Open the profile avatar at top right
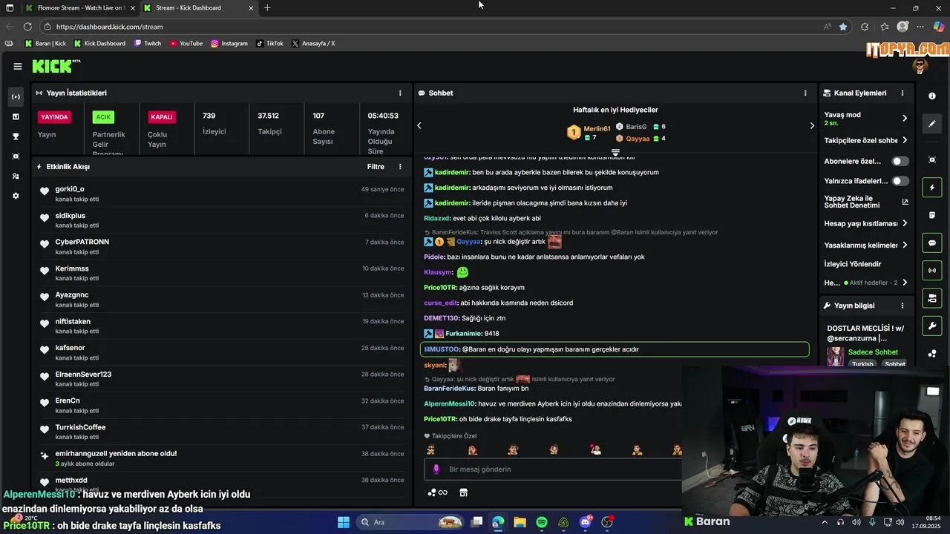 pyautogui.click(x=920, y=66)
